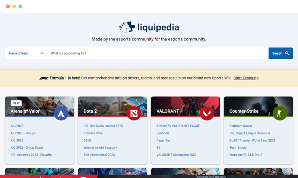Open AIC 2023 - Groups link
Screen dimensions: 298x178
point(23,133)
